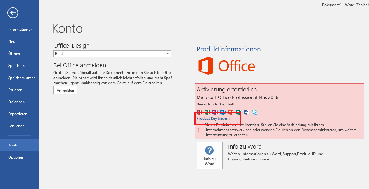Screen dimensions: 369x189
Task: Go to Öffnen in the sidebar
Action: coord(14,54)
